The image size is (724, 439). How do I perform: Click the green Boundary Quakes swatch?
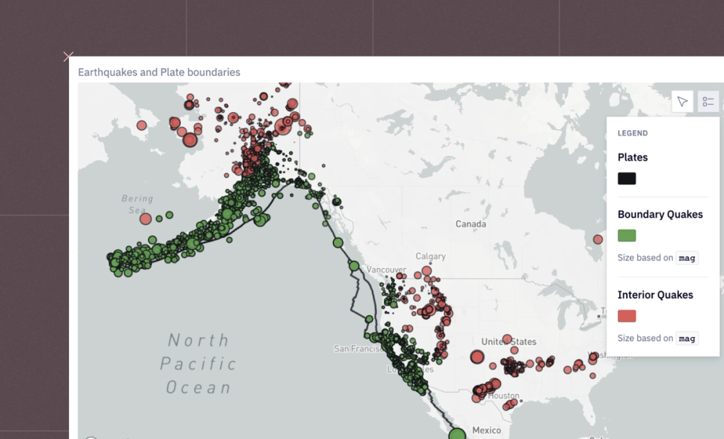click(626, 235)
